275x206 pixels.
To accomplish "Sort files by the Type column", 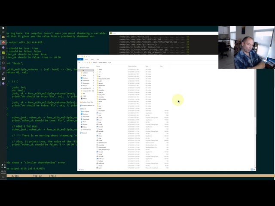I will [147, 66].
